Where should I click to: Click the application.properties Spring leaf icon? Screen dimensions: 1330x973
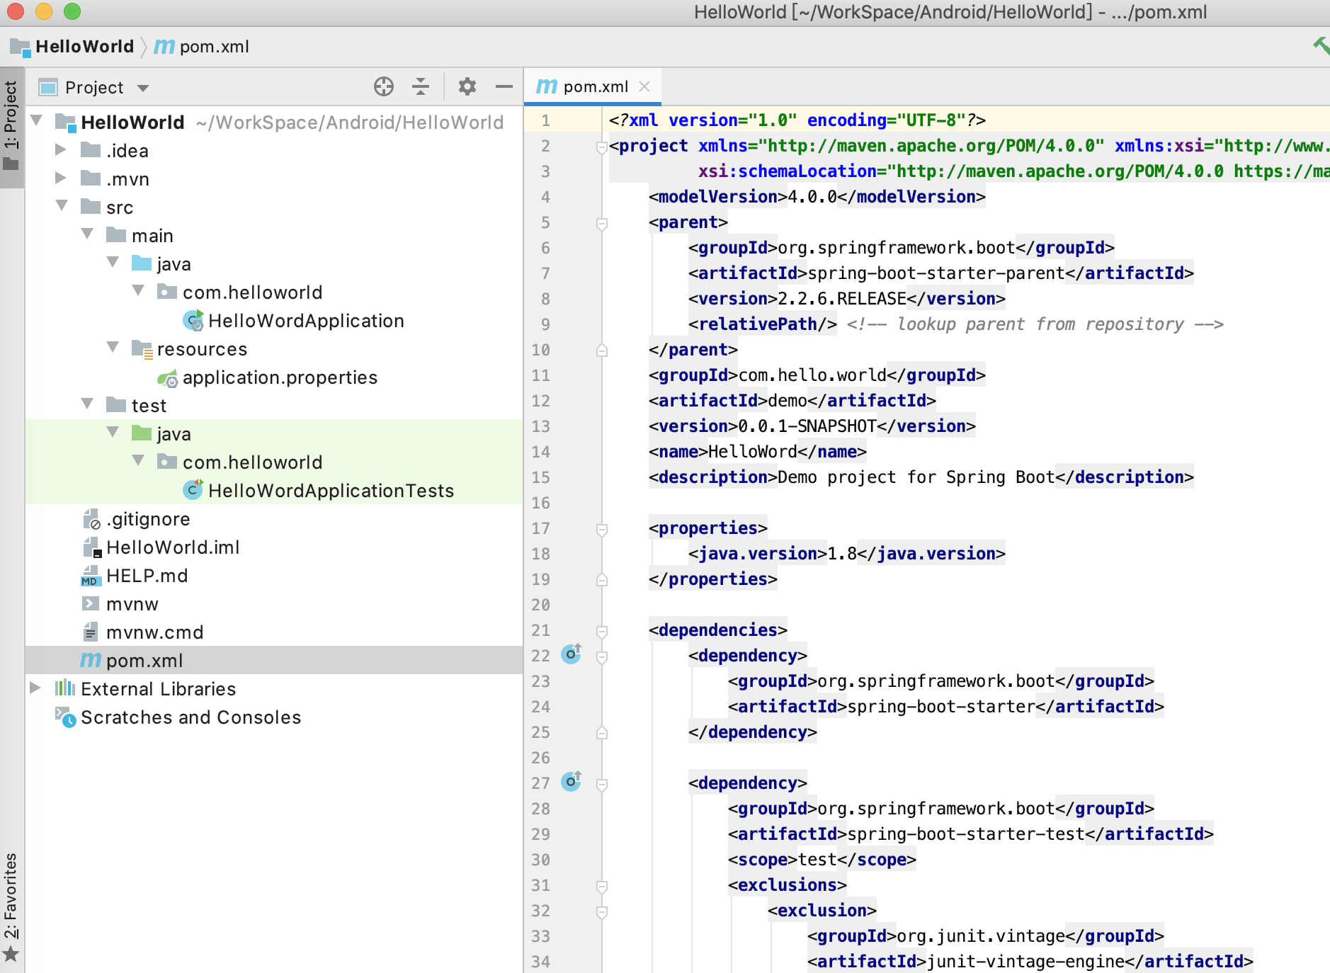(x=168, y=378)
